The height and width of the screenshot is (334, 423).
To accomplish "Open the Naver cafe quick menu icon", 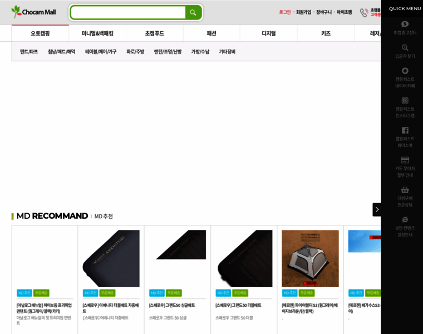I will pyautogui.click(x=405, y=71).
